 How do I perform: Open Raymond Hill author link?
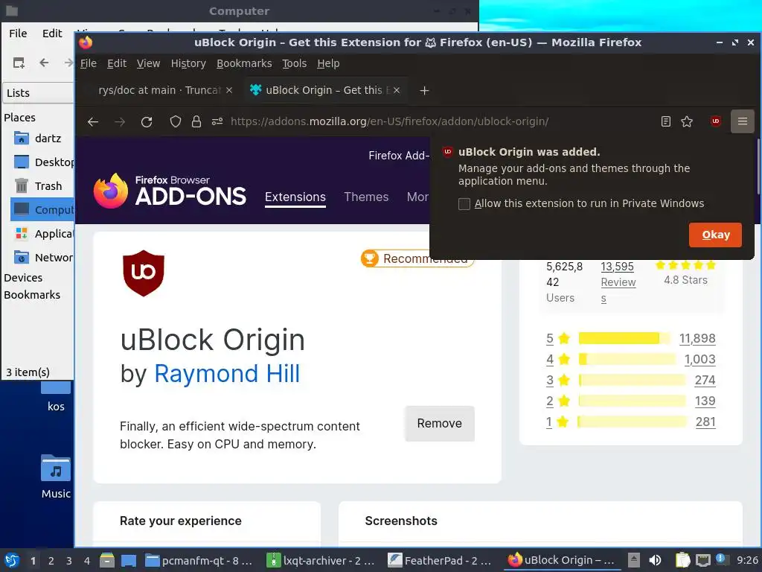227,374
